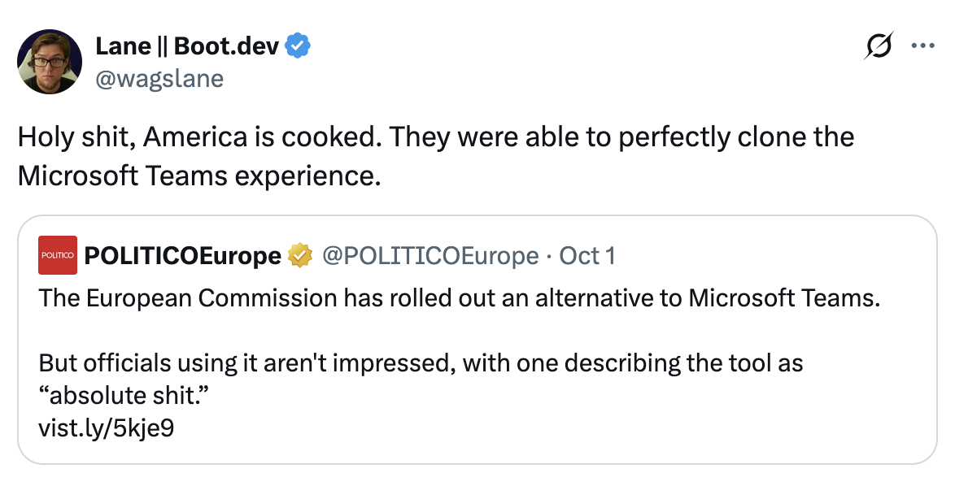Click the "But officials using it aren't impressed" line
Screen dimensions: 955x486
click(x=421, y=363)
